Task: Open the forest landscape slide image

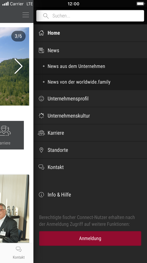Action: pyautogui.click(x=15, y=66)
